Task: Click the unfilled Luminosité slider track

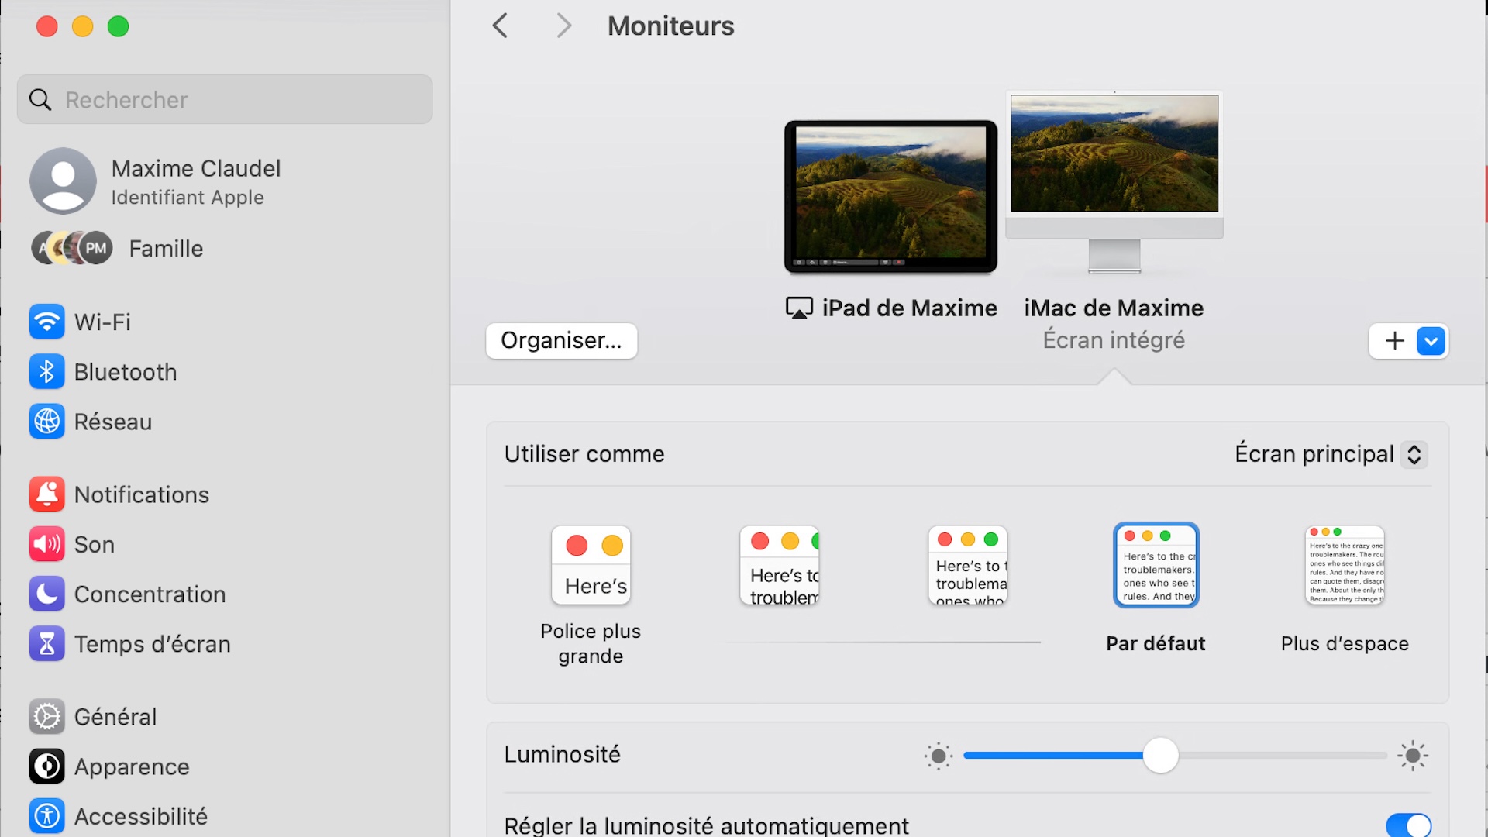Action: tap(1283, 756)
